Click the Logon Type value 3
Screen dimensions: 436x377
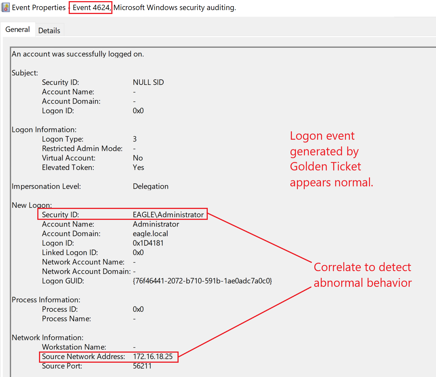(x=135, y=139)
